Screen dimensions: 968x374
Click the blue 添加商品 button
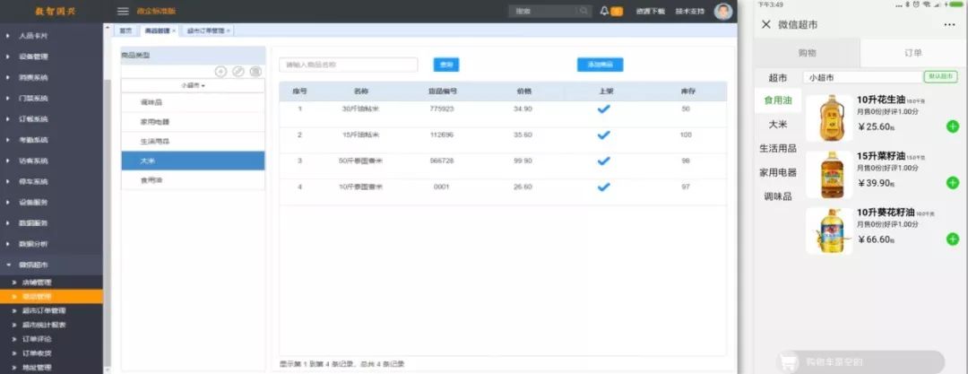tap(600, 65)
